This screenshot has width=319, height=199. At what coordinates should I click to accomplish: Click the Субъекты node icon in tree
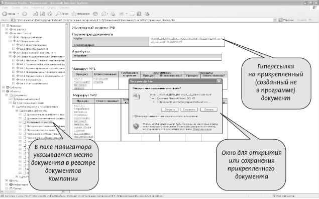[x=8, y=87]
